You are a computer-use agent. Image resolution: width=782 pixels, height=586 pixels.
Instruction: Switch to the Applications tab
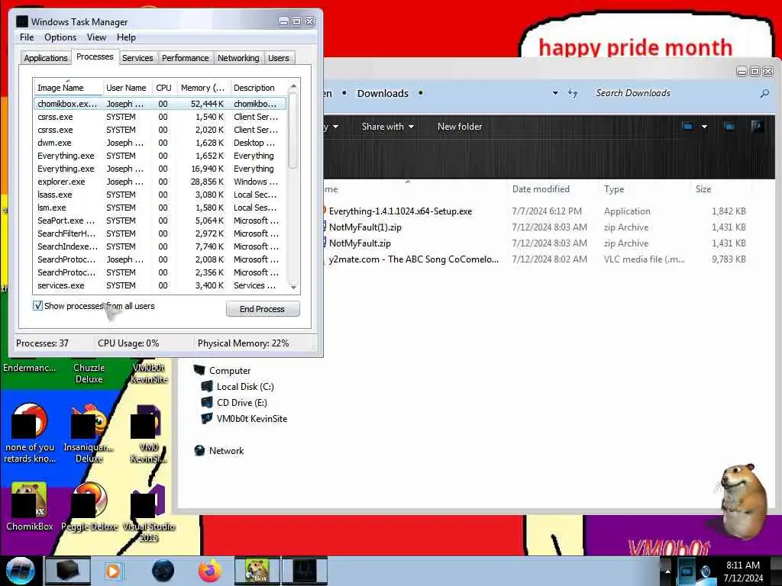[x=45, y=58]
